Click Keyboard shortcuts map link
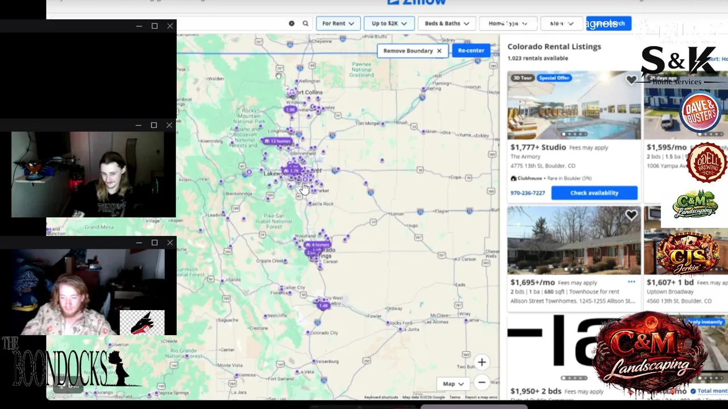The width and height of the screenshot is (728, 409). 381,397
